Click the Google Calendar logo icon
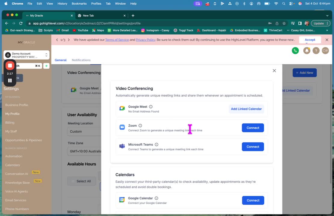334x216 pixels. point(122,199)
